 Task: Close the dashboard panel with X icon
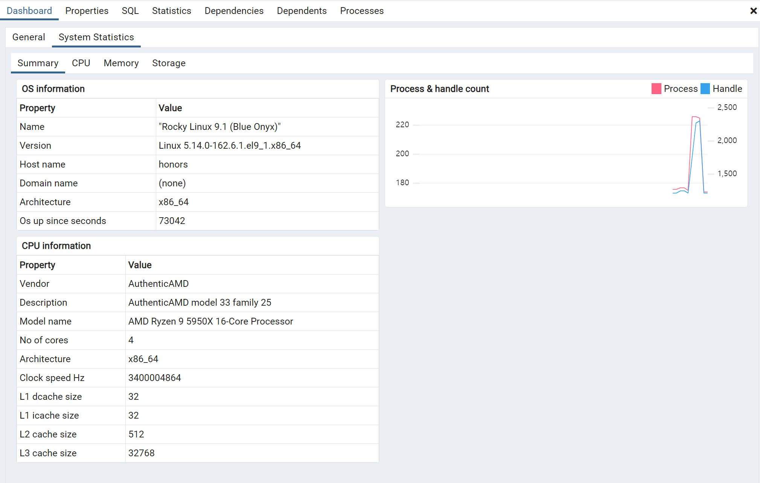click(x=753, y=11)
